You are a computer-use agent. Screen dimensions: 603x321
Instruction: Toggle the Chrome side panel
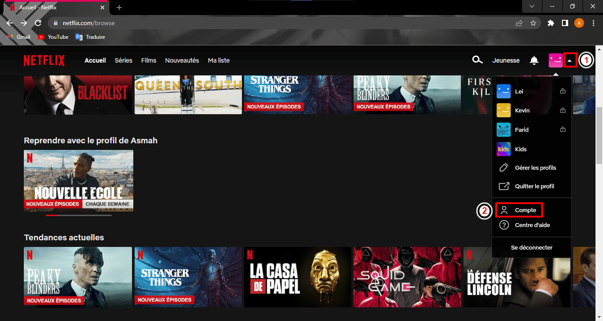pos(565,23)
